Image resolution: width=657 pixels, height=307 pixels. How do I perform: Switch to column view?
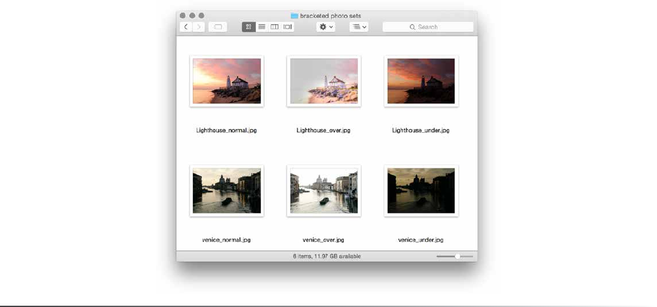tap(274, 27)
